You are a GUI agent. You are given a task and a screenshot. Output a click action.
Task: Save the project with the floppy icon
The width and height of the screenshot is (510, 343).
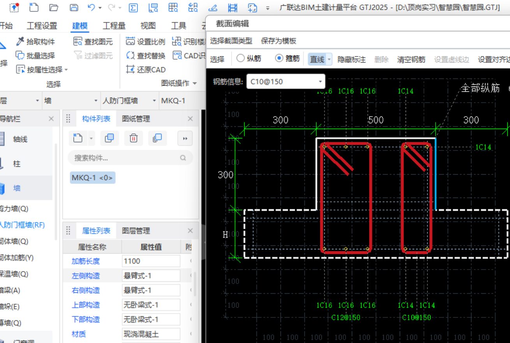[74, 7]
